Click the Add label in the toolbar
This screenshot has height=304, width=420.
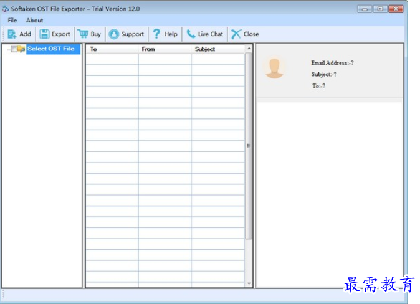(25, 34)
